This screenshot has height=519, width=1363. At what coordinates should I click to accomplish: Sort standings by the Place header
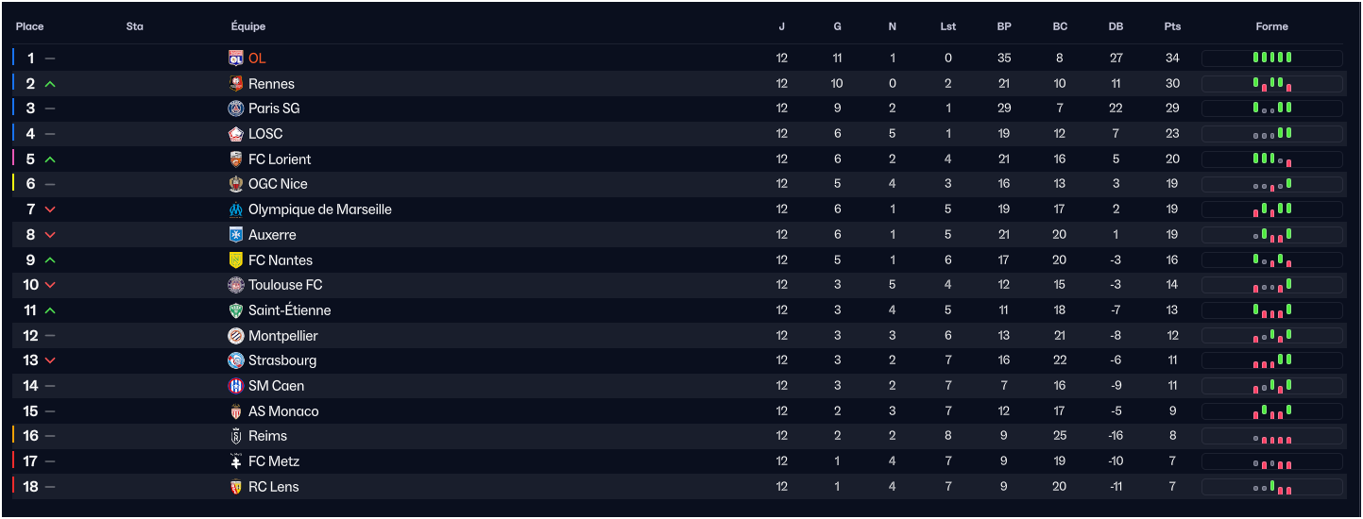click(30, 26)
